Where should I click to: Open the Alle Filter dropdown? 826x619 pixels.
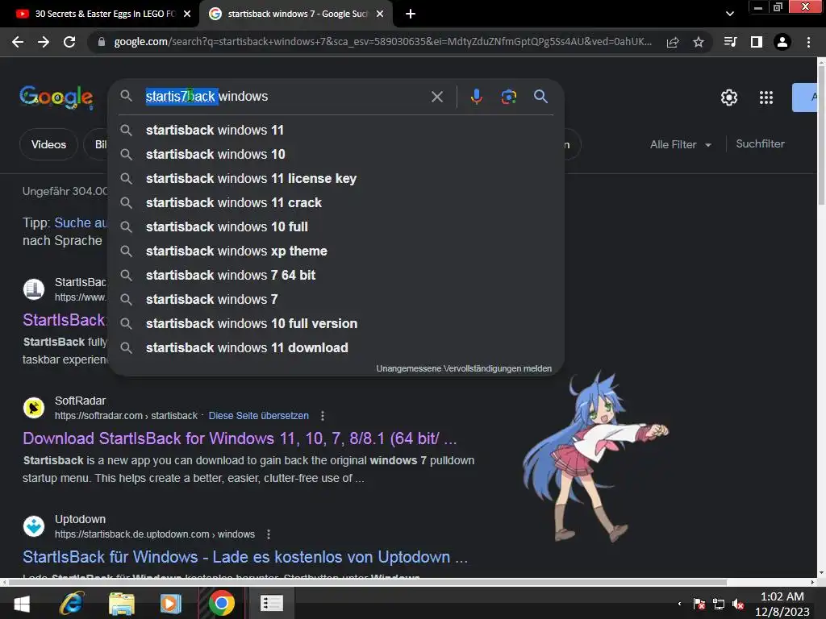(680, 144)
